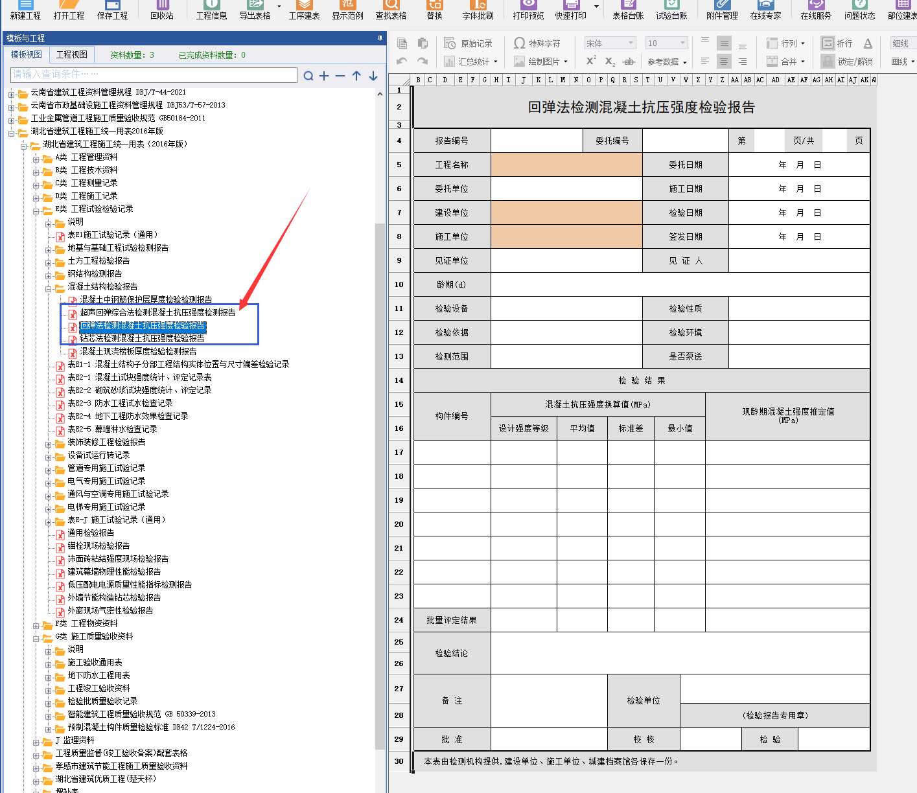The image size is (917, 793).
Task: Align text to the top
Action: [705, 41]
